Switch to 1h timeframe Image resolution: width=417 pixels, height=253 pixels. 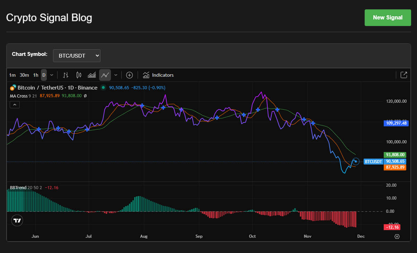(x=36, y=75)
